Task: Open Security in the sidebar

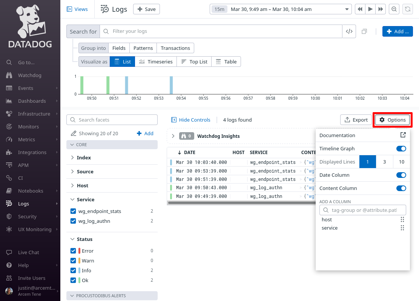Action: [x=27, y=216]
